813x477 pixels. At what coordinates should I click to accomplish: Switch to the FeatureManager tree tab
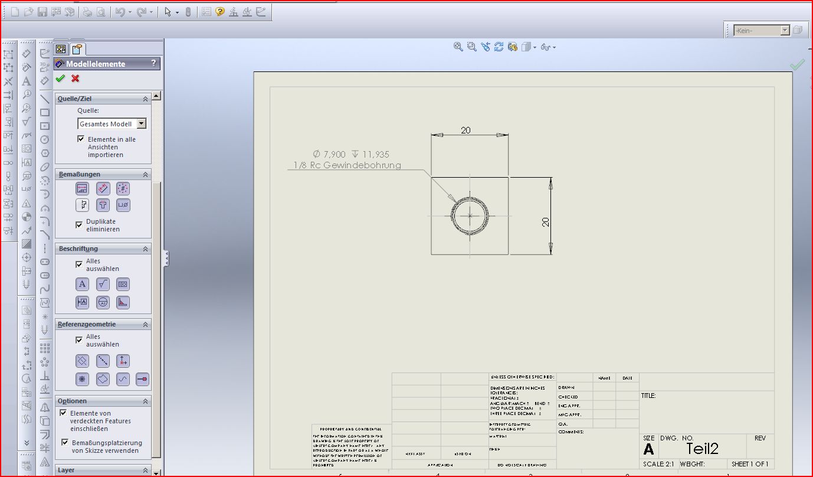pos(61,50)
